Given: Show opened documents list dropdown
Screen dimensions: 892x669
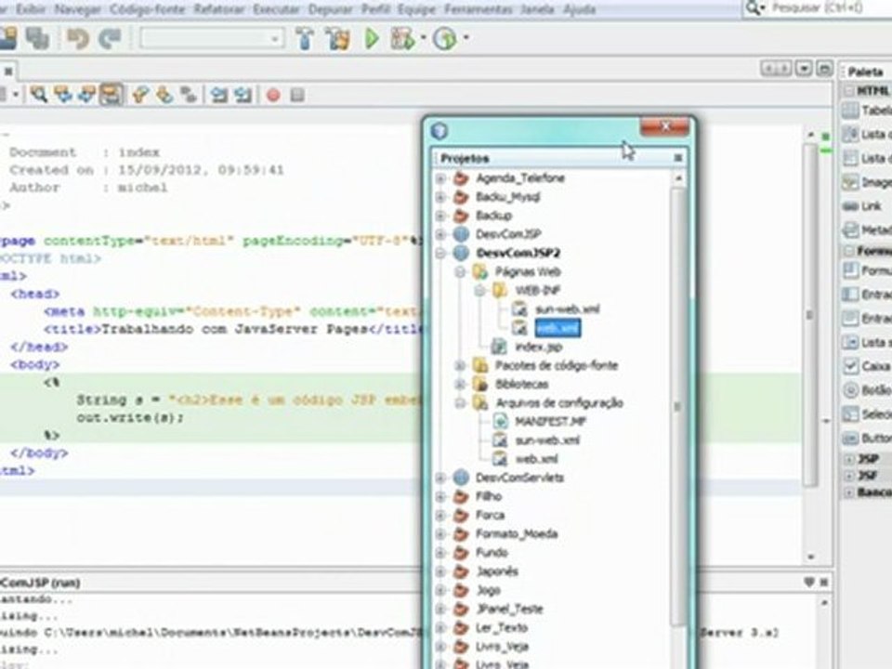Looking at the screenshot, I should [804, 68].
